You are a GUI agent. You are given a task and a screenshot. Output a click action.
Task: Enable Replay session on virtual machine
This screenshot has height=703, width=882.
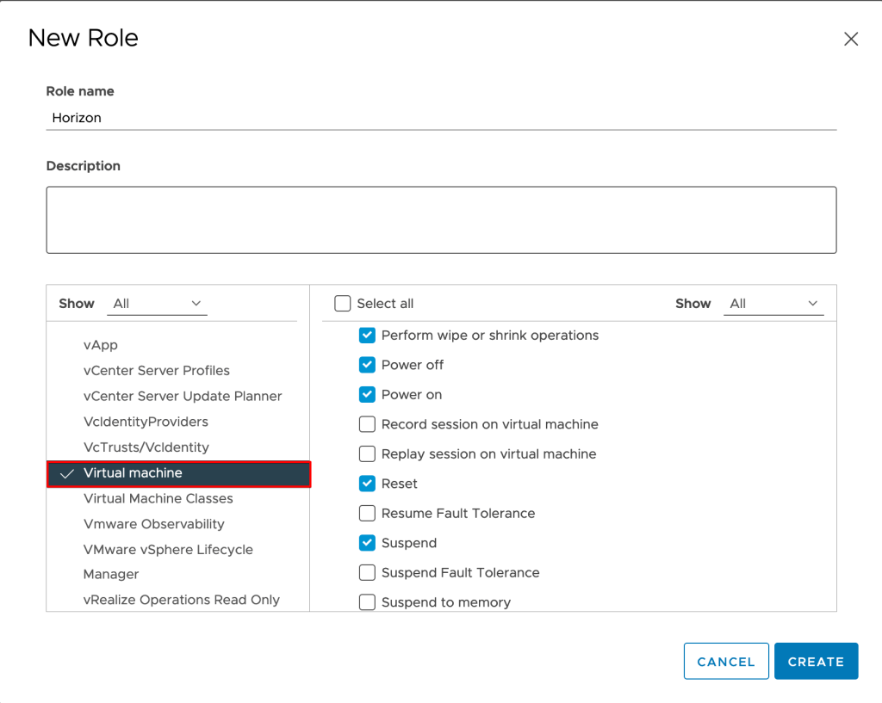point(367,454)
